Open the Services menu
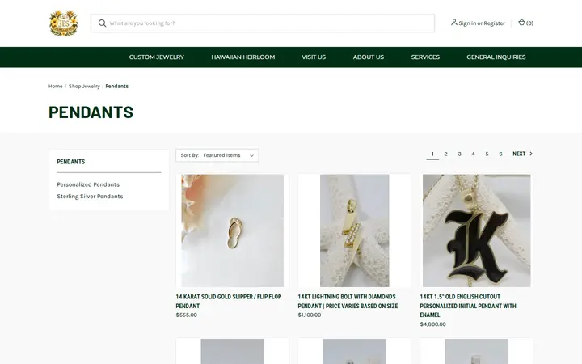582x364 pixels. pos(425,57)
